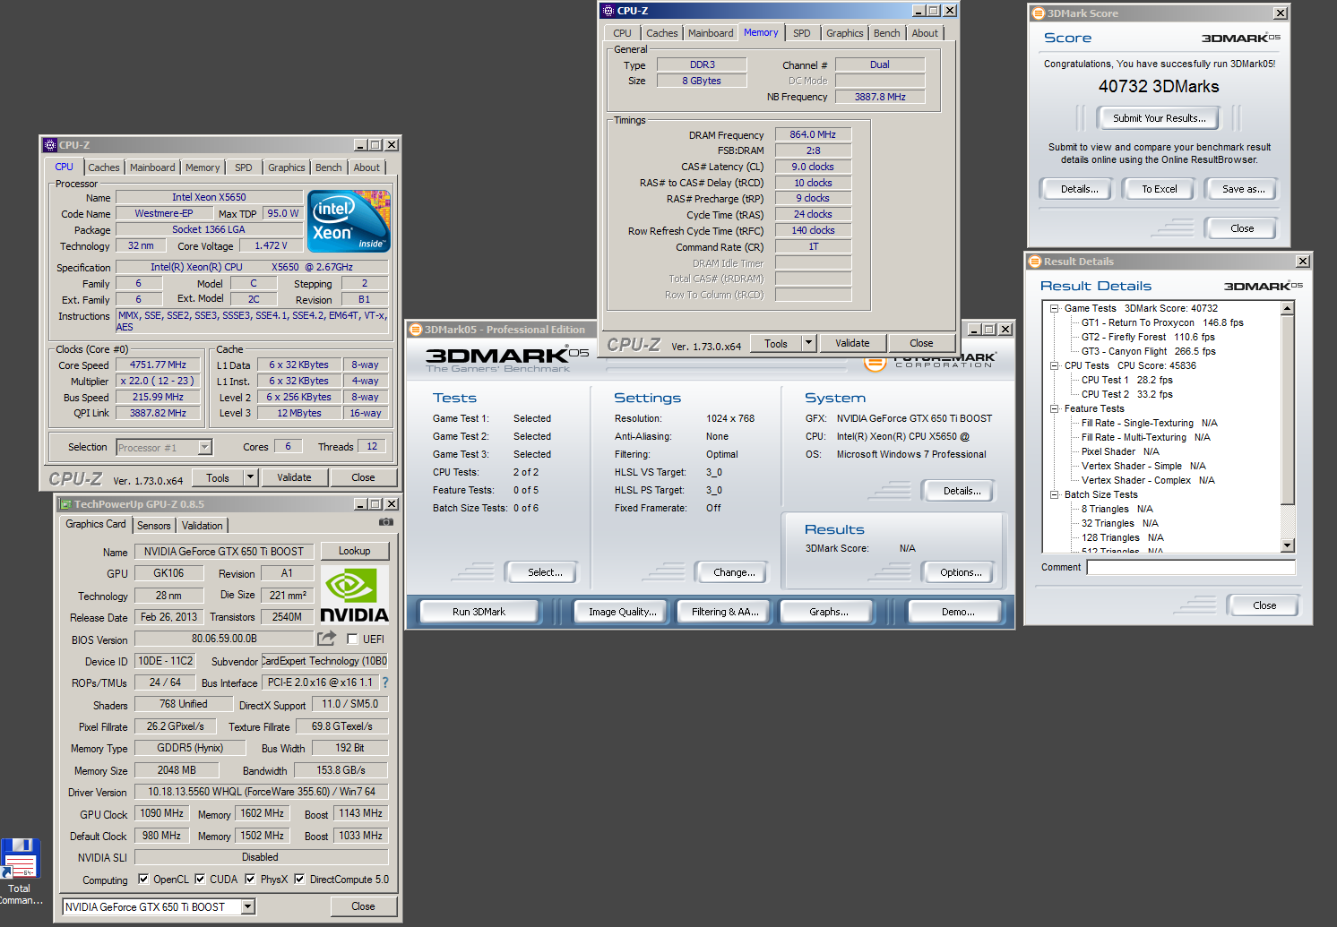Screen dimensions: 1337x927
Task: Open the Tools dropdown arrow in the CPU-Z CPU window
Action: pos(251,477)
